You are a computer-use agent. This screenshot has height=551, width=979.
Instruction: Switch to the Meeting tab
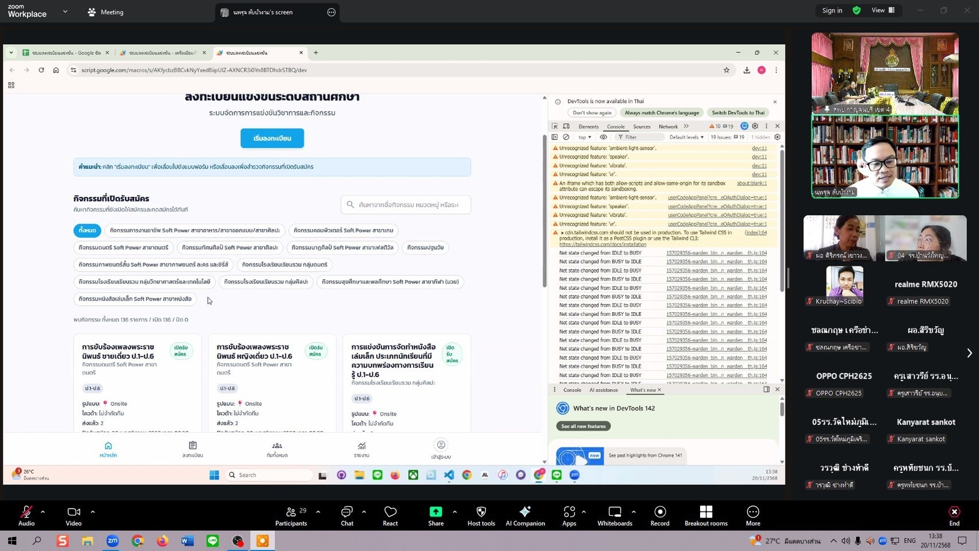(x=106, y=12)
